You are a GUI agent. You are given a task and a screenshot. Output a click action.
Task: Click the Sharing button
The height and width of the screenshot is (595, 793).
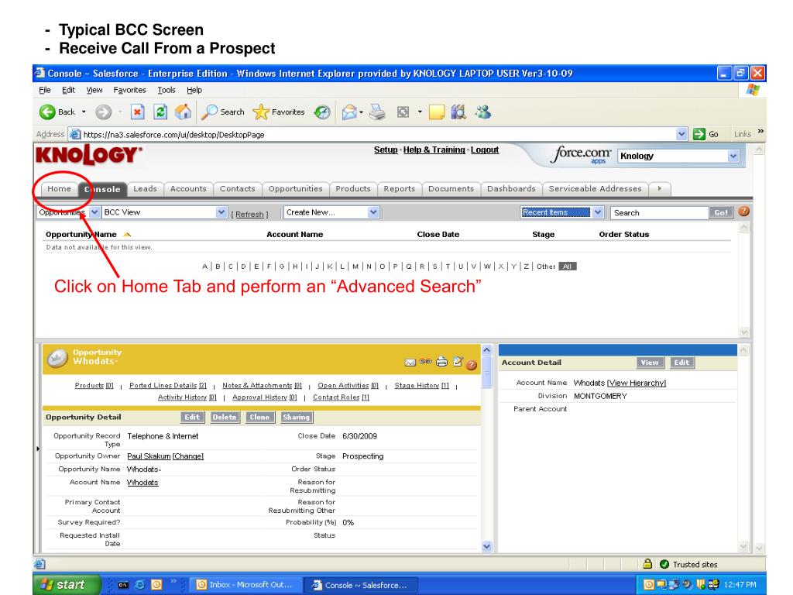297,417
